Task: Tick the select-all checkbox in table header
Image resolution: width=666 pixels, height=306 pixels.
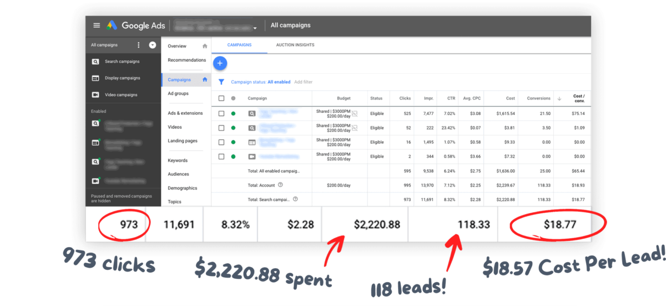Action: coord(221,98)
